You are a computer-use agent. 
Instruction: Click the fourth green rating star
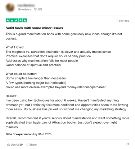click(21, 21)
